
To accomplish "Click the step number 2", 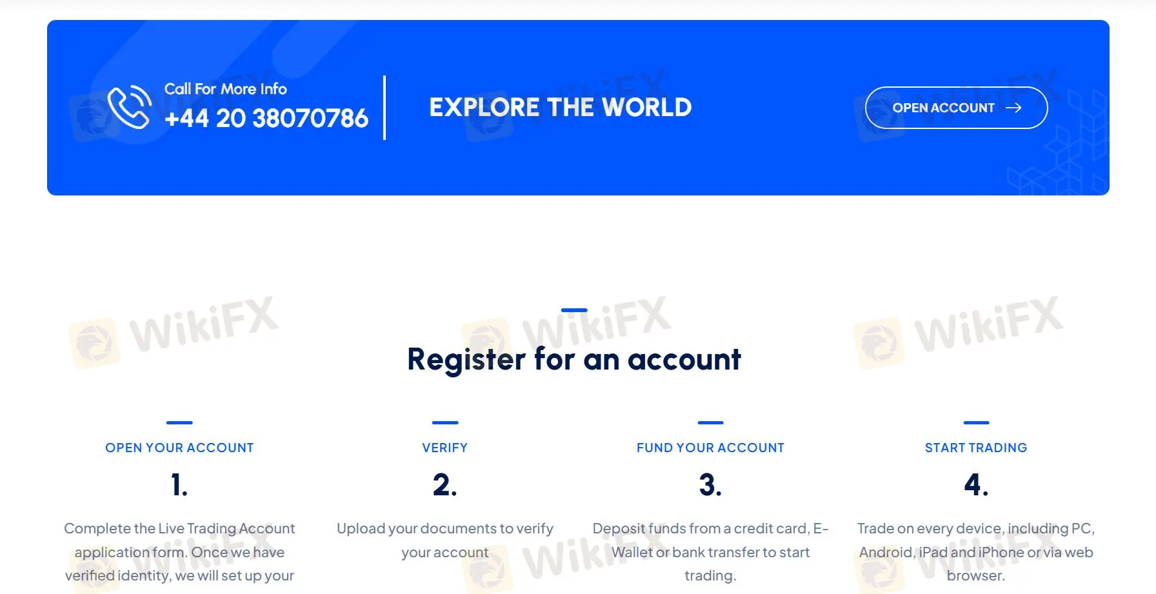I will click(445, 485).
